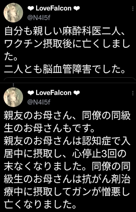Viewport: 136px width, 212px height.
Task: Click the line containing 抗がん剤治
Action: pyautogui.click(x=67, y=179)
